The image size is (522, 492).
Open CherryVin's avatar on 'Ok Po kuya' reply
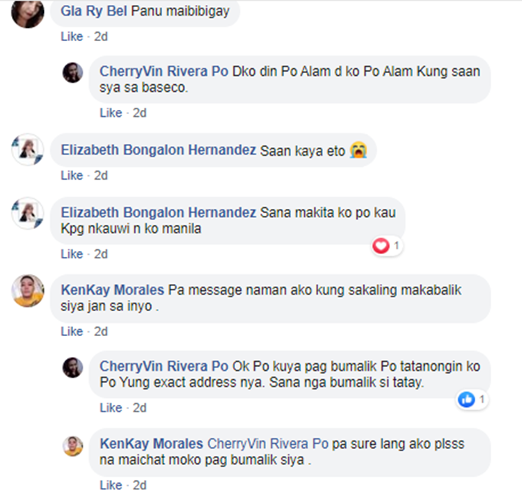tap(73, 367)
